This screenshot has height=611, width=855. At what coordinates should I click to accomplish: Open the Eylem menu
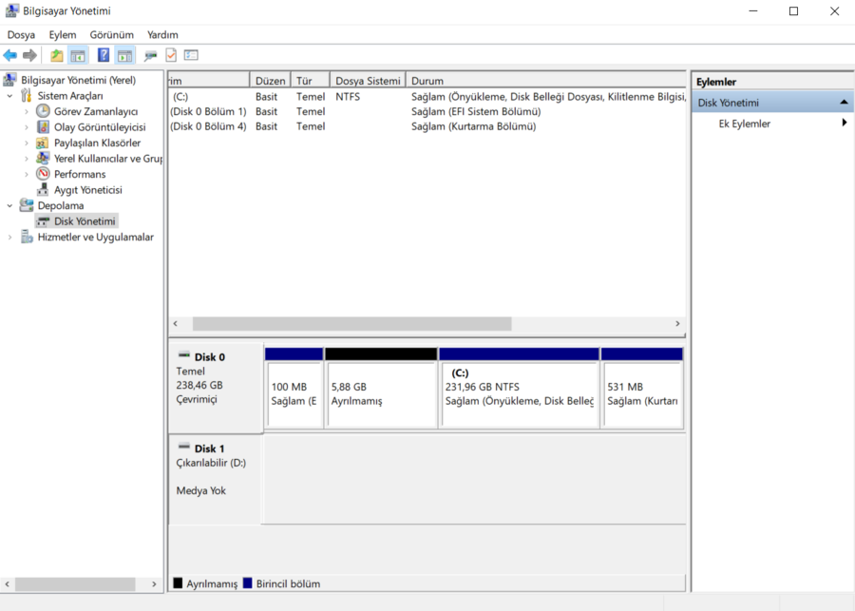tap(63, 35)
